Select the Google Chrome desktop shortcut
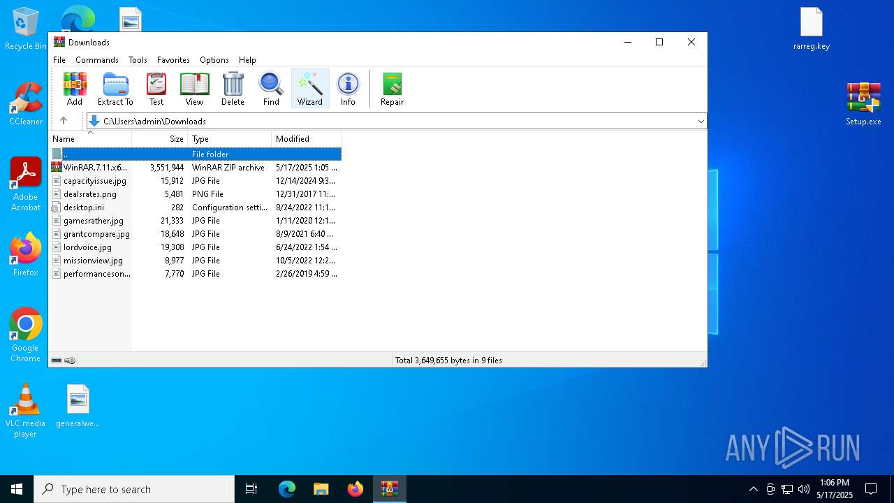Image resolution: width=894 pixels, height=503 pixels. pos(26,335)
